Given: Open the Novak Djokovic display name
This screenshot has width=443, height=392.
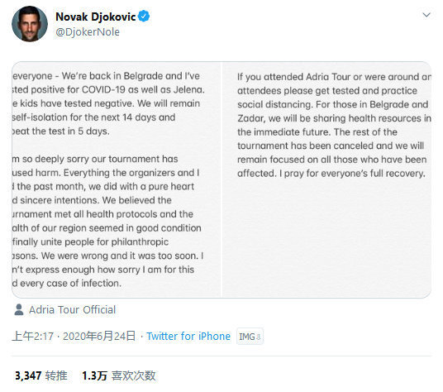Looking at the screenshot, I should (96, 17).
